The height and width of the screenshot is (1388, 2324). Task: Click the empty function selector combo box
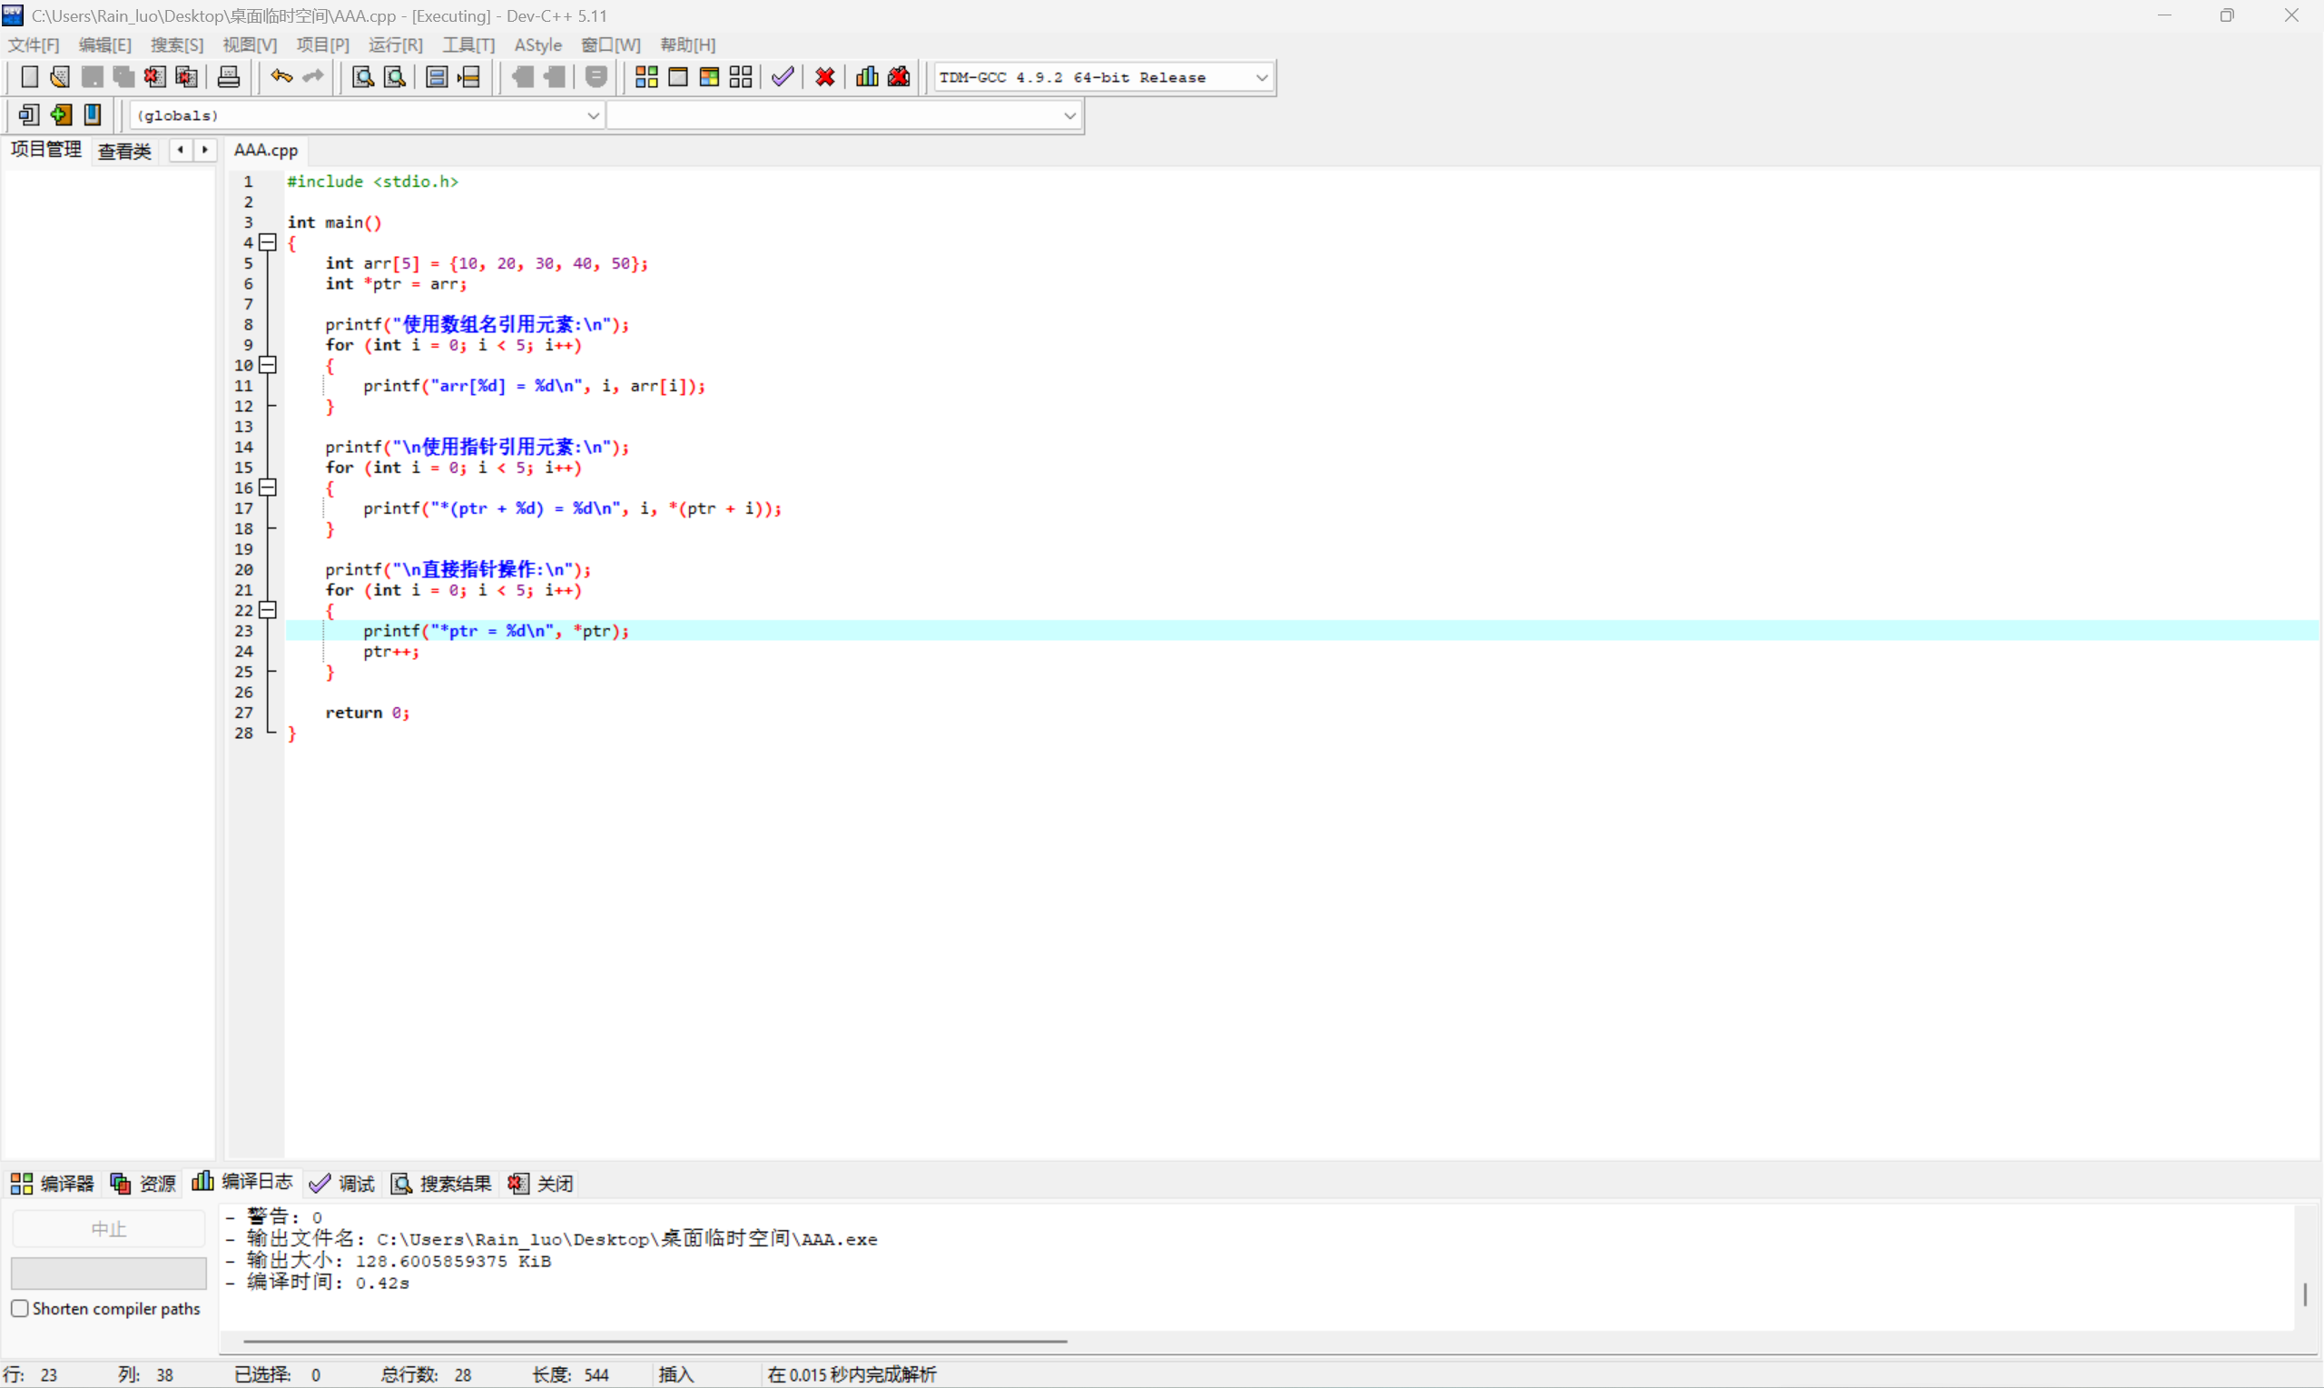pos(842,116)
